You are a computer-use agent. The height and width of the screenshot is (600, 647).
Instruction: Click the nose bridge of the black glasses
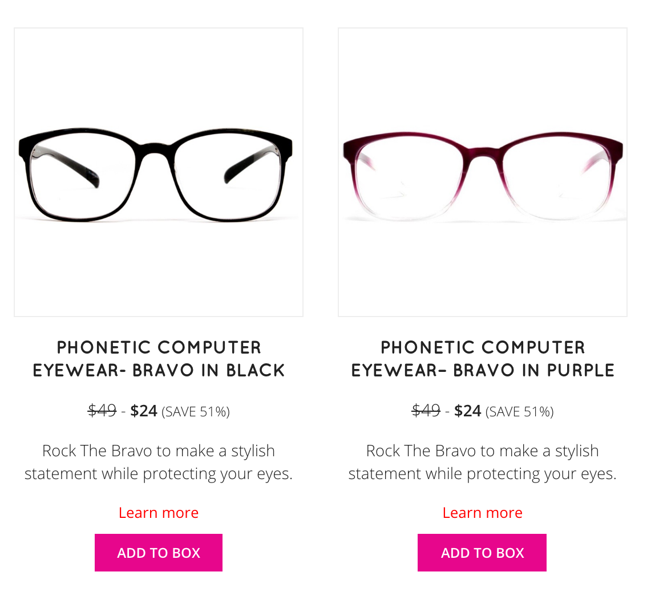pyautogui.click(x=155, y=149)
